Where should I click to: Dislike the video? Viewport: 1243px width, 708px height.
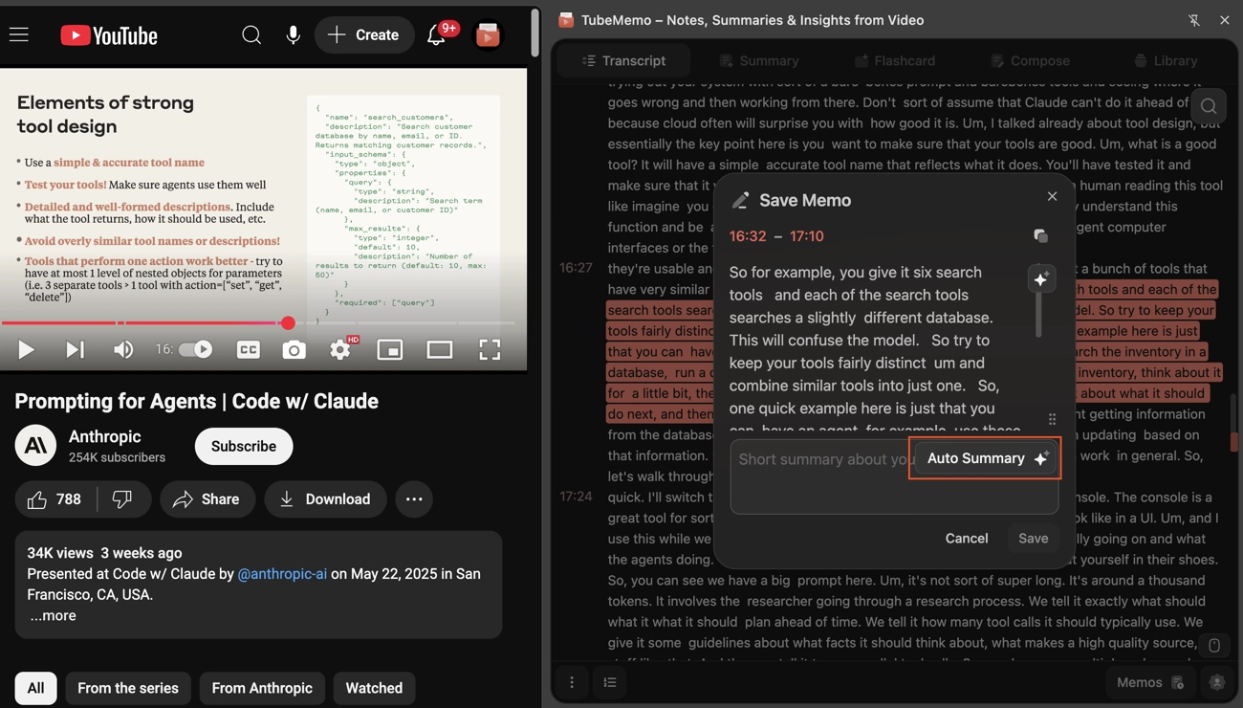click(123, 499)
